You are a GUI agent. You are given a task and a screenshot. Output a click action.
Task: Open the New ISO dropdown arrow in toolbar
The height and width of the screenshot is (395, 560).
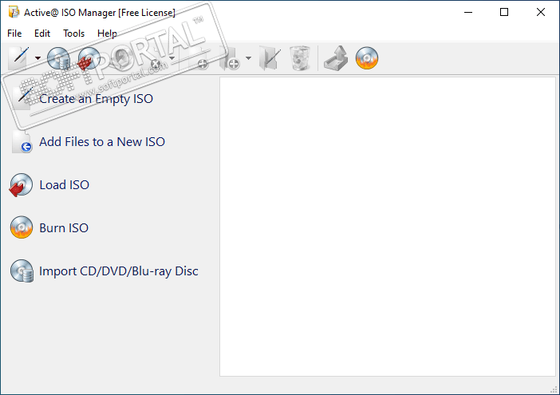(x=37, y=58)
